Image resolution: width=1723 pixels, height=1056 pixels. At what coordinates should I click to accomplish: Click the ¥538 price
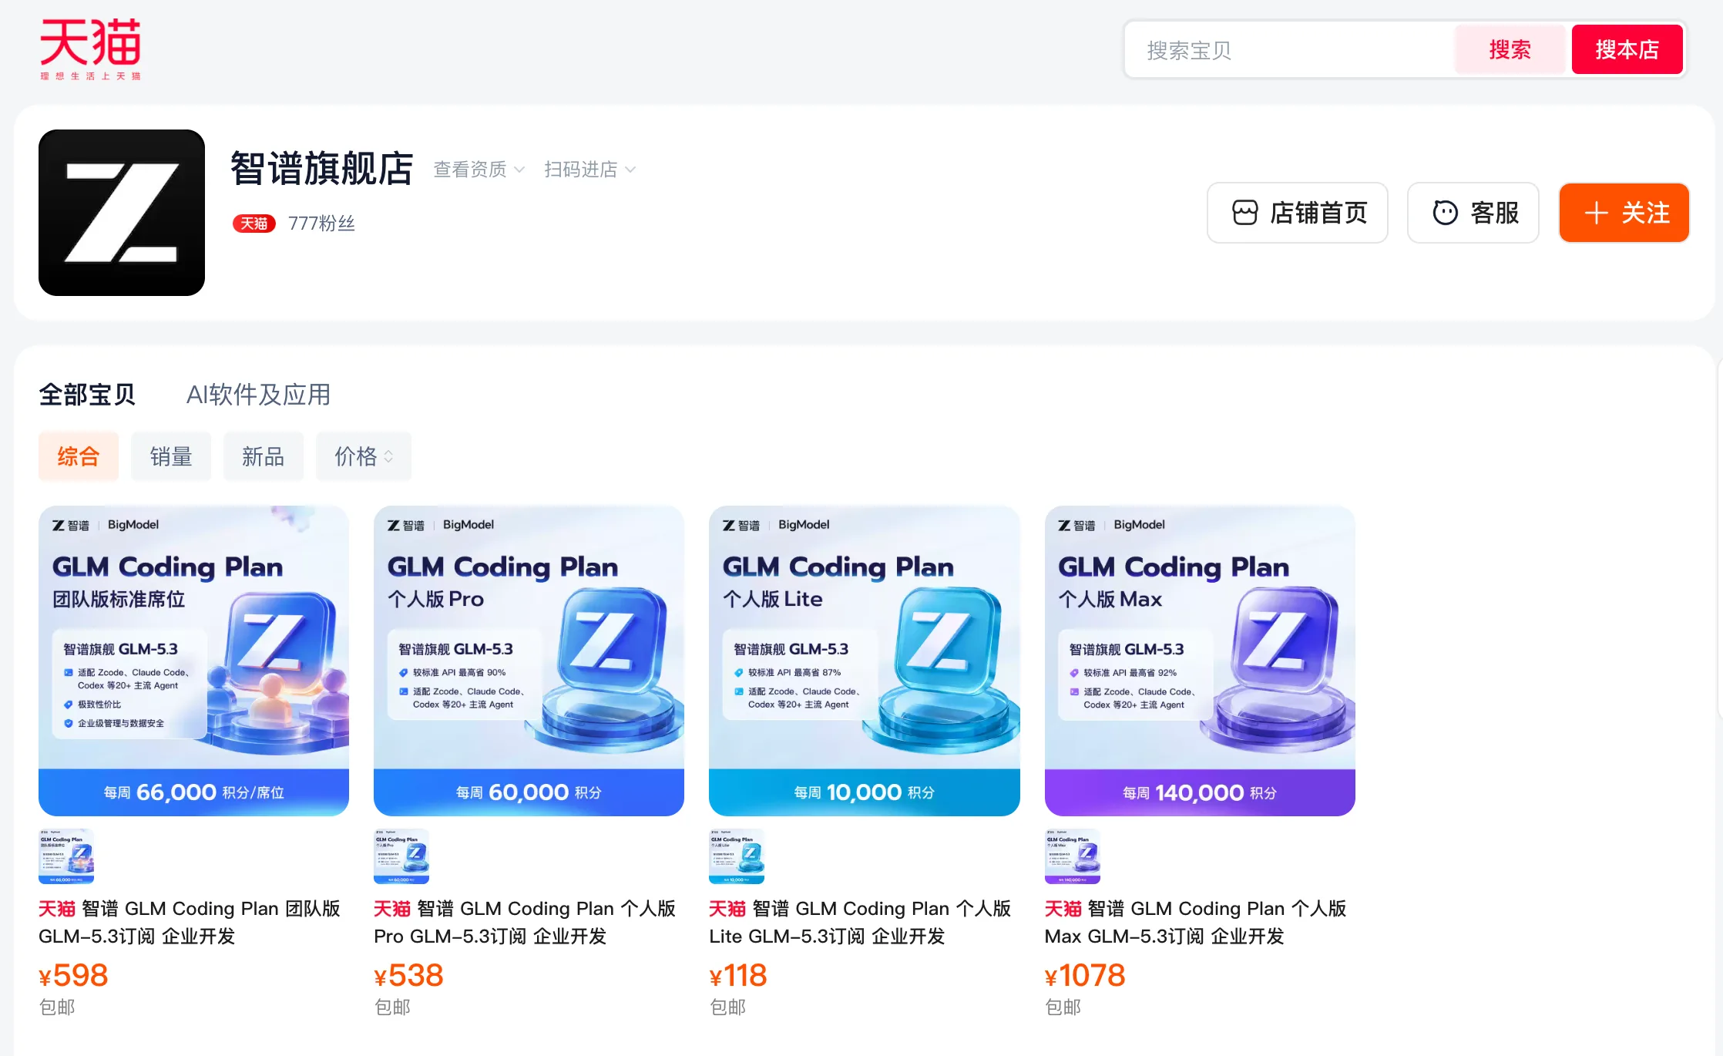tap(408, 976)
